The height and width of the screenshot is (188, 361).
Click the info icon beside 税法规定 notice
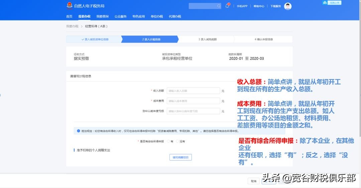[x=78, y=131]
